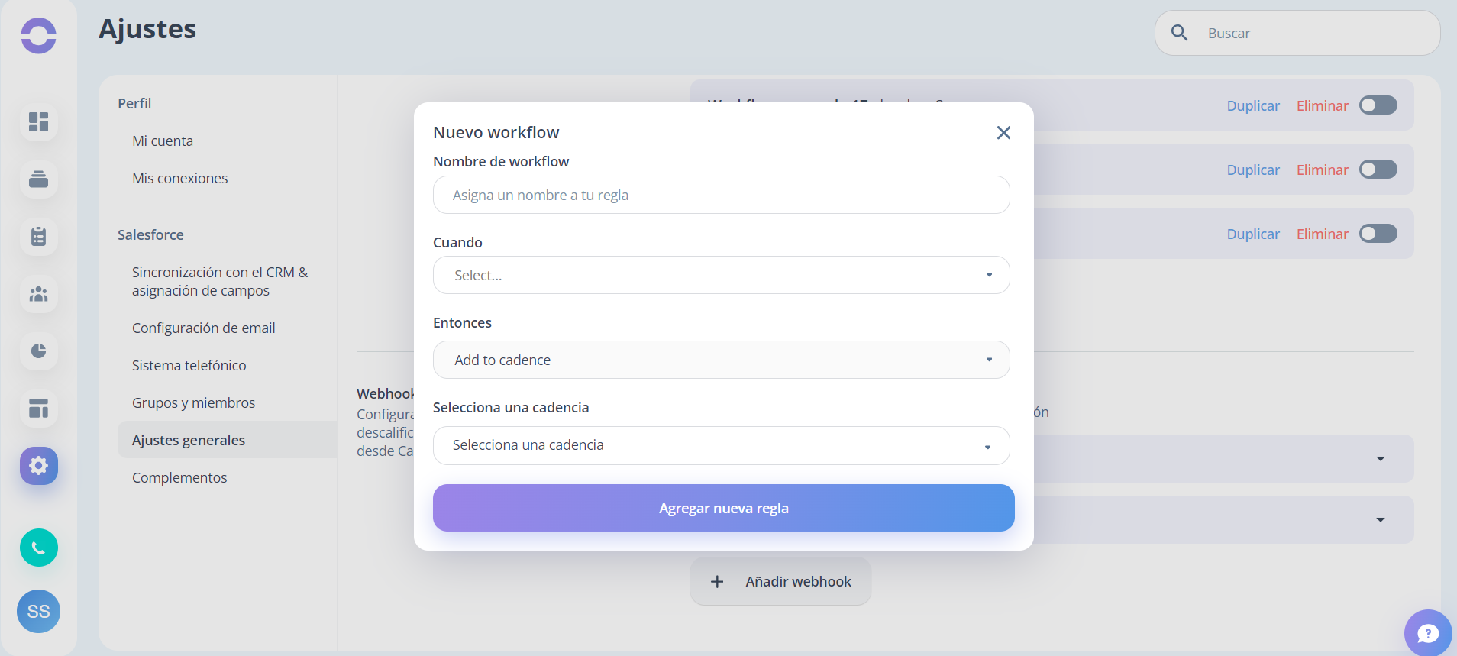
Task: Open the people group sidebar icon
Action: [x=39, y=294]
